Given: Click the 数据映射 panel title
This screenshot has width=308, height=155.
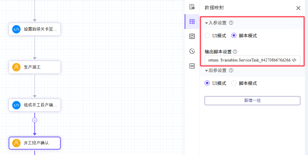Looking at the screenshot, I should pyautogui.click(x=214, y=8).
